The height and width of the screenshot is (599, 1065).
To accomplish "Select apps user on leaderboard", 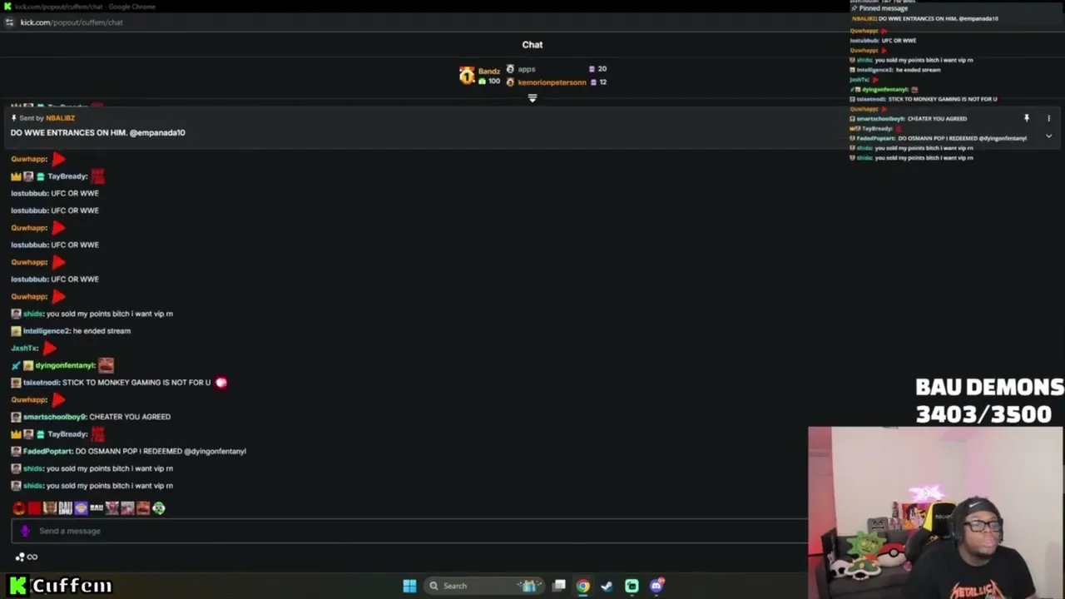I will click(527, 69).
